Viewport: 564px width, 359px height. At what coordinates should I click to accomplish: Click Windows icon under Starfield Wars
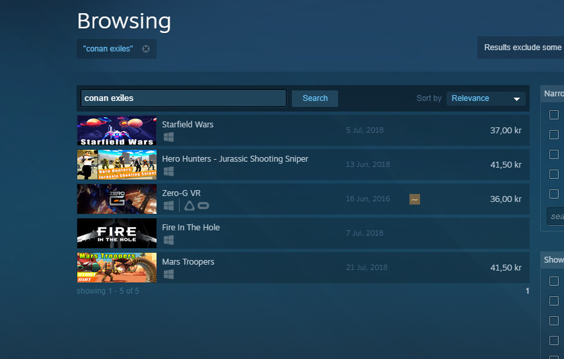(x=168, y=137)
